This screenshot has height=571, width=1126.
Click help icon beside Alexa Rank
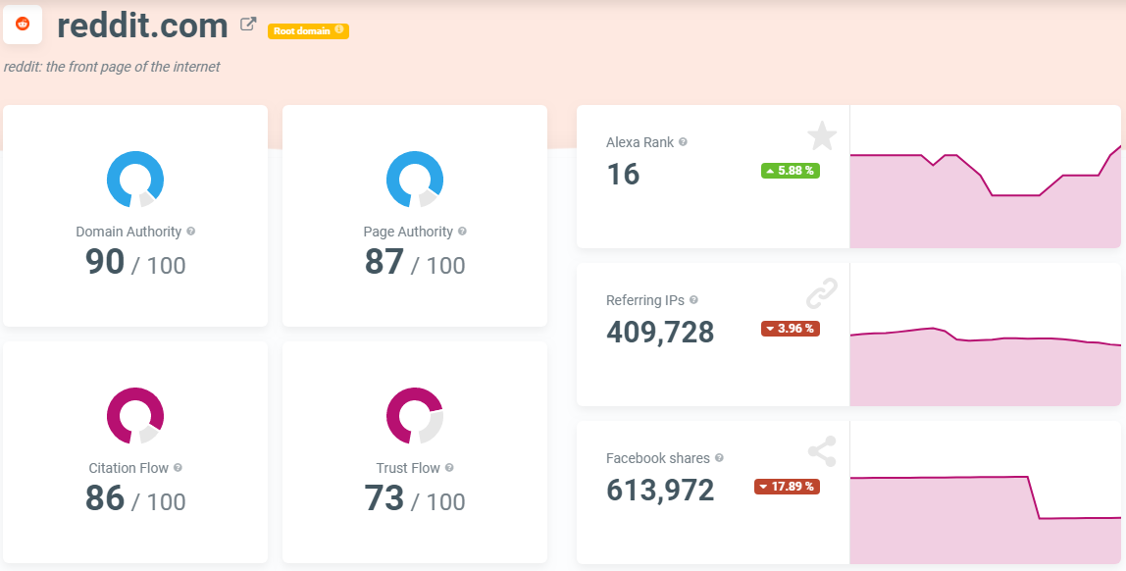(x=684, y=142)
